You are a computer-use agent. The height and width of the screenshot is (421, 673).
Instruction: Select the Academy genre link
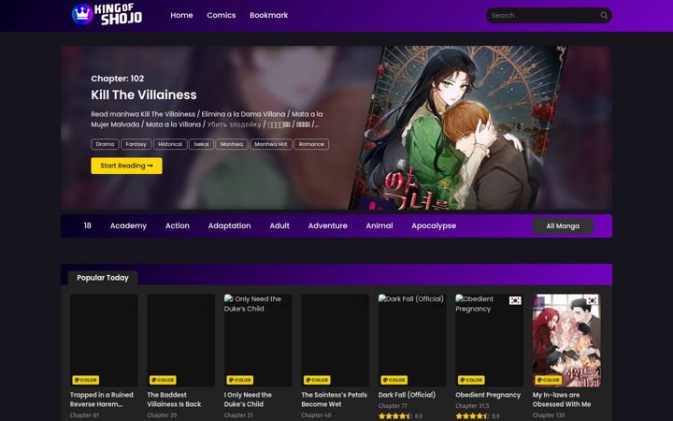click(128, 226)
